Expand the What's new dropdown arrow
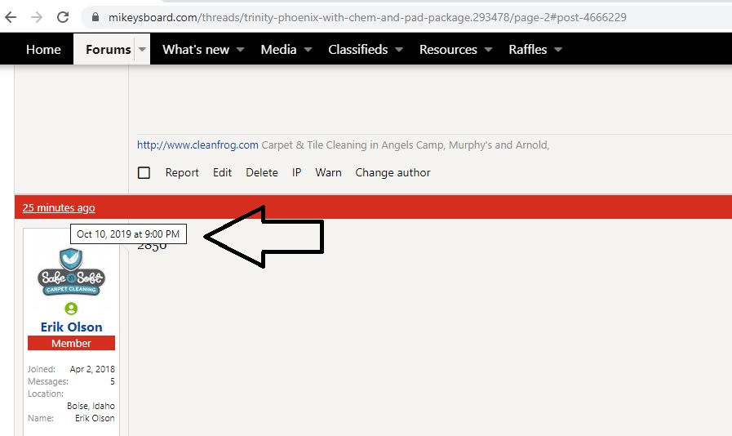Viewport: 732px width, 436px height. point(241,50)
